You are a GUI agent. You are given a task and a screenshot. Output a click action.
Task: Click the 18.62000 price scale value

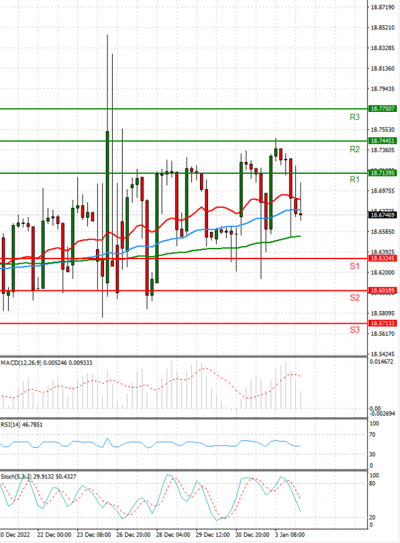(x=383, y=272)
